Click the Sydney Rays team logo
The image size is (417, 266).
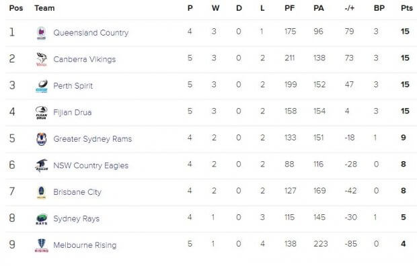[x=42, y=219]
